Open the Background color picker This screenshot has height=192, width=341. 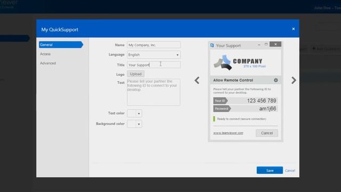click(x=135, y=124)
